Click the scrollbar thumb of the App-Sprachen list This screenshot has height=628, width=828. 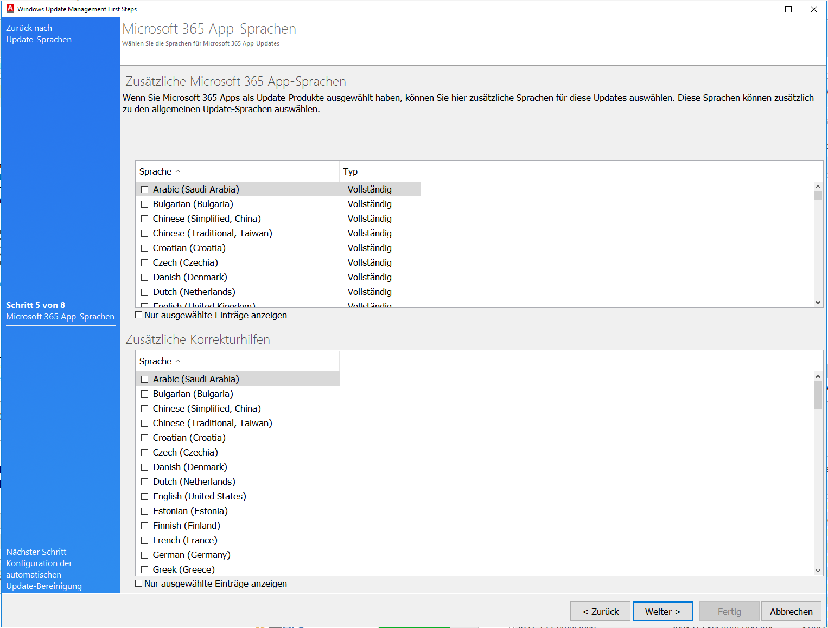point(818,196)
